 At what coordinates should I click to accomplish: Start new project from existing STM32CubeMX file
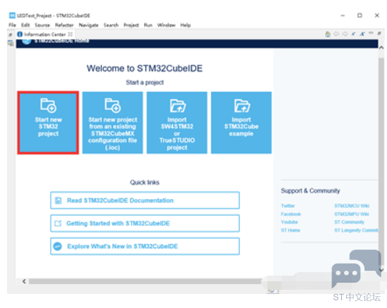click(x=113, y=123)
